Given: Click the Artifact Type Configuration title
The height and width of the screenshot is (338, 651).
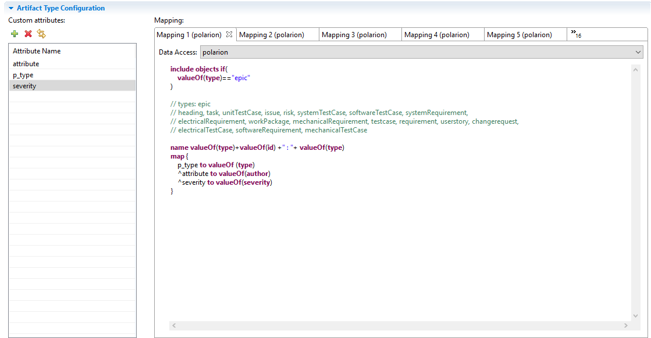Looking at the screenshot, I should click(61, 8).
